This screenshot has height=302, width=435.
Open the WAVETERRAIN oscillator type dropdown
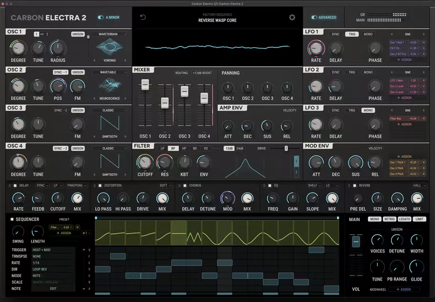click(110, 34)
